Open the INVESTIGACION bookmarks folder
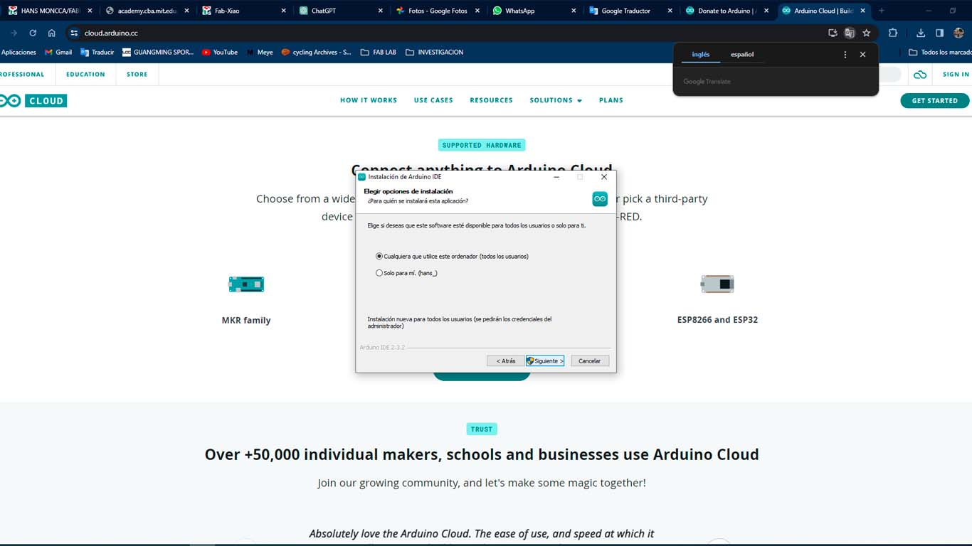972x546 pixels. (x=434, y=52)
